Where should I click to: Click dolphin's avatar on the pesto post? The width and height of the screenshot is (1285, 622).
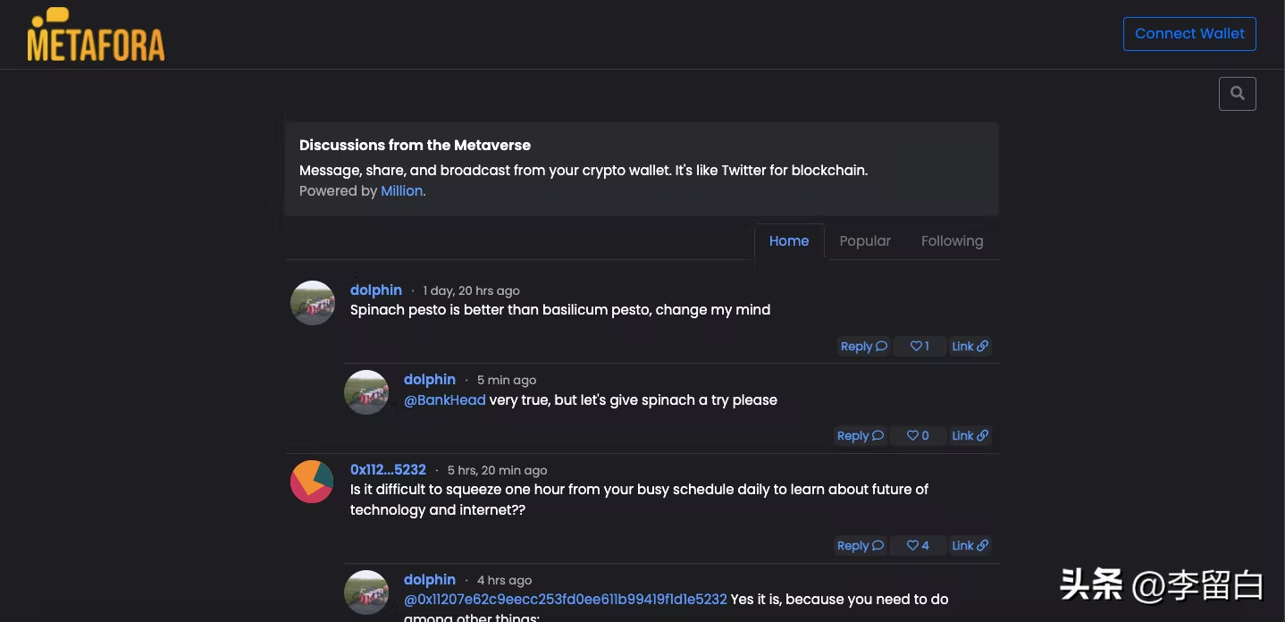coord(313,303)
